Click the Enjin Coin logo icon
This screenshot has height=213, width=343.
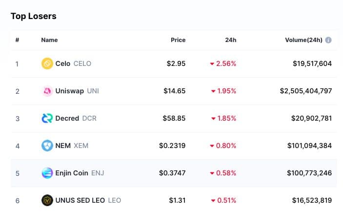tap(47, 173)
